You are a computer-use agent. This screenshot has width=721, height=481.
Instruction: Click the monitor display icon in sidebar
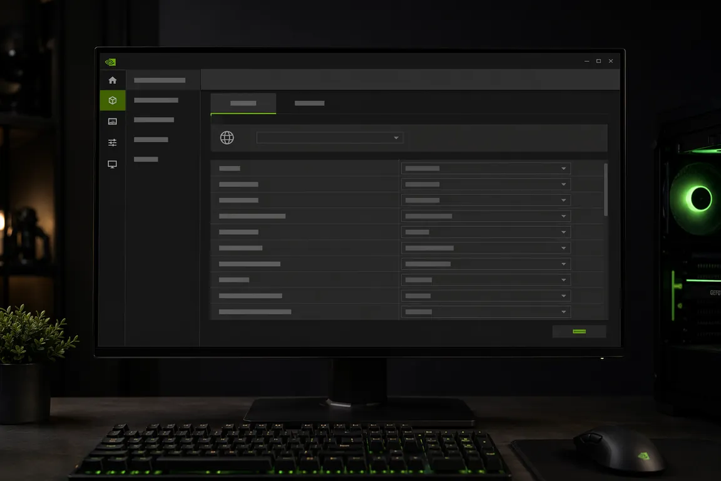click(x=112, y=164)
